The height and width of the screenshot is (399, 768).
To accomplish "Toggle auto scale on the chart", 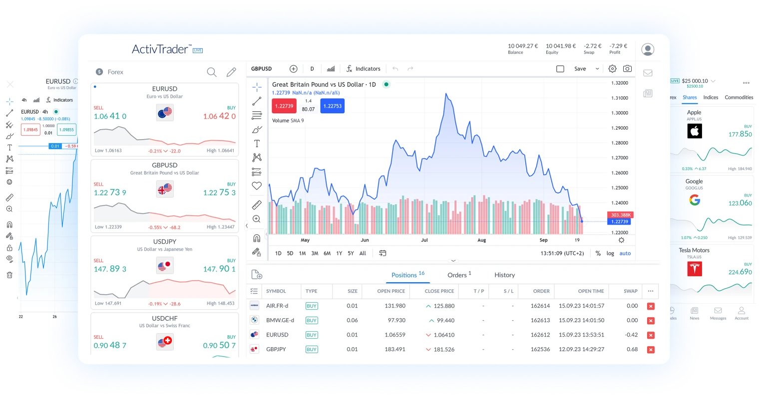I will [x=625, y=253].
